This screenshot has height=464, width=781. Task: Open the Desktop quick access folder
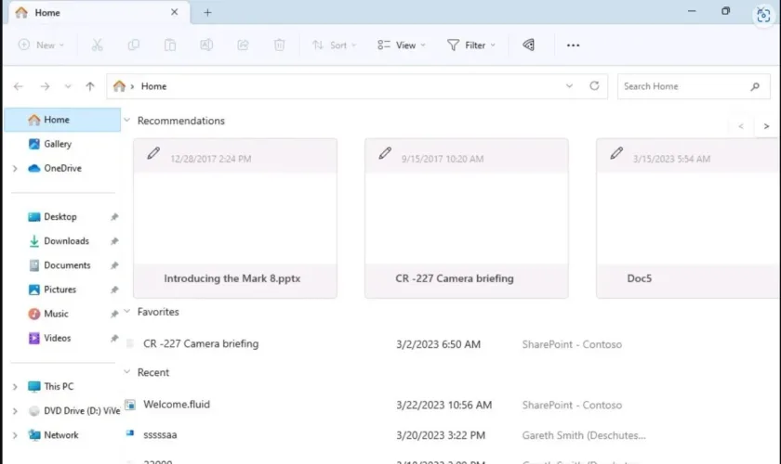click(60, 217)
